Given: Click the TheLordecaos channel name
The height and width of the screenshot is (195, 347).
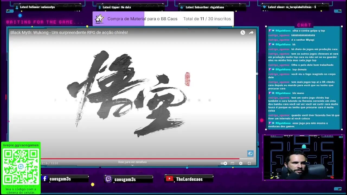Looking at the screenshot, I should [x=189, y=179].
